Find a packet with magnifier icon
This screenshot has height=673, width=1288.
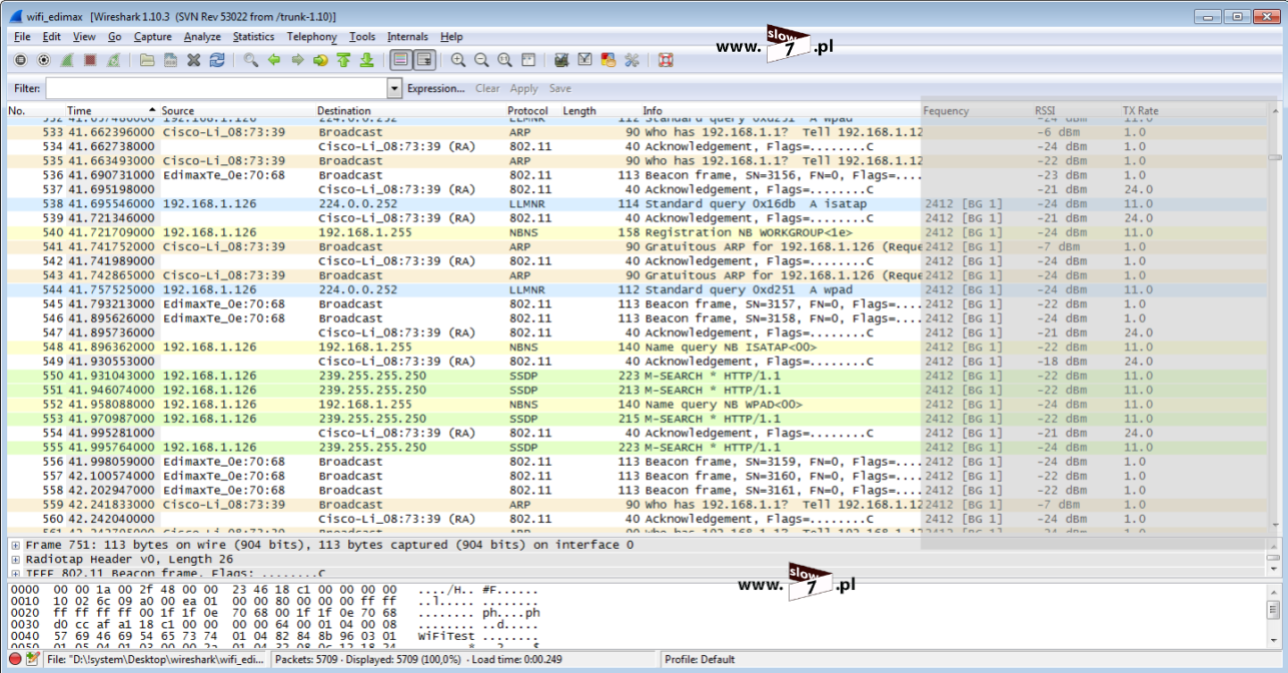click(251, 60)
